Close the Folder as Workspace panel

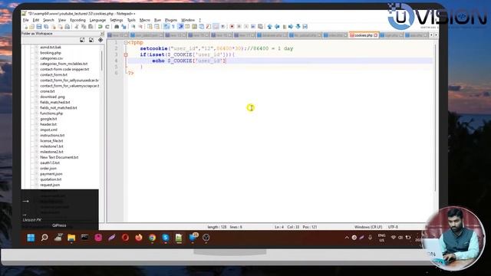(102, 34)
